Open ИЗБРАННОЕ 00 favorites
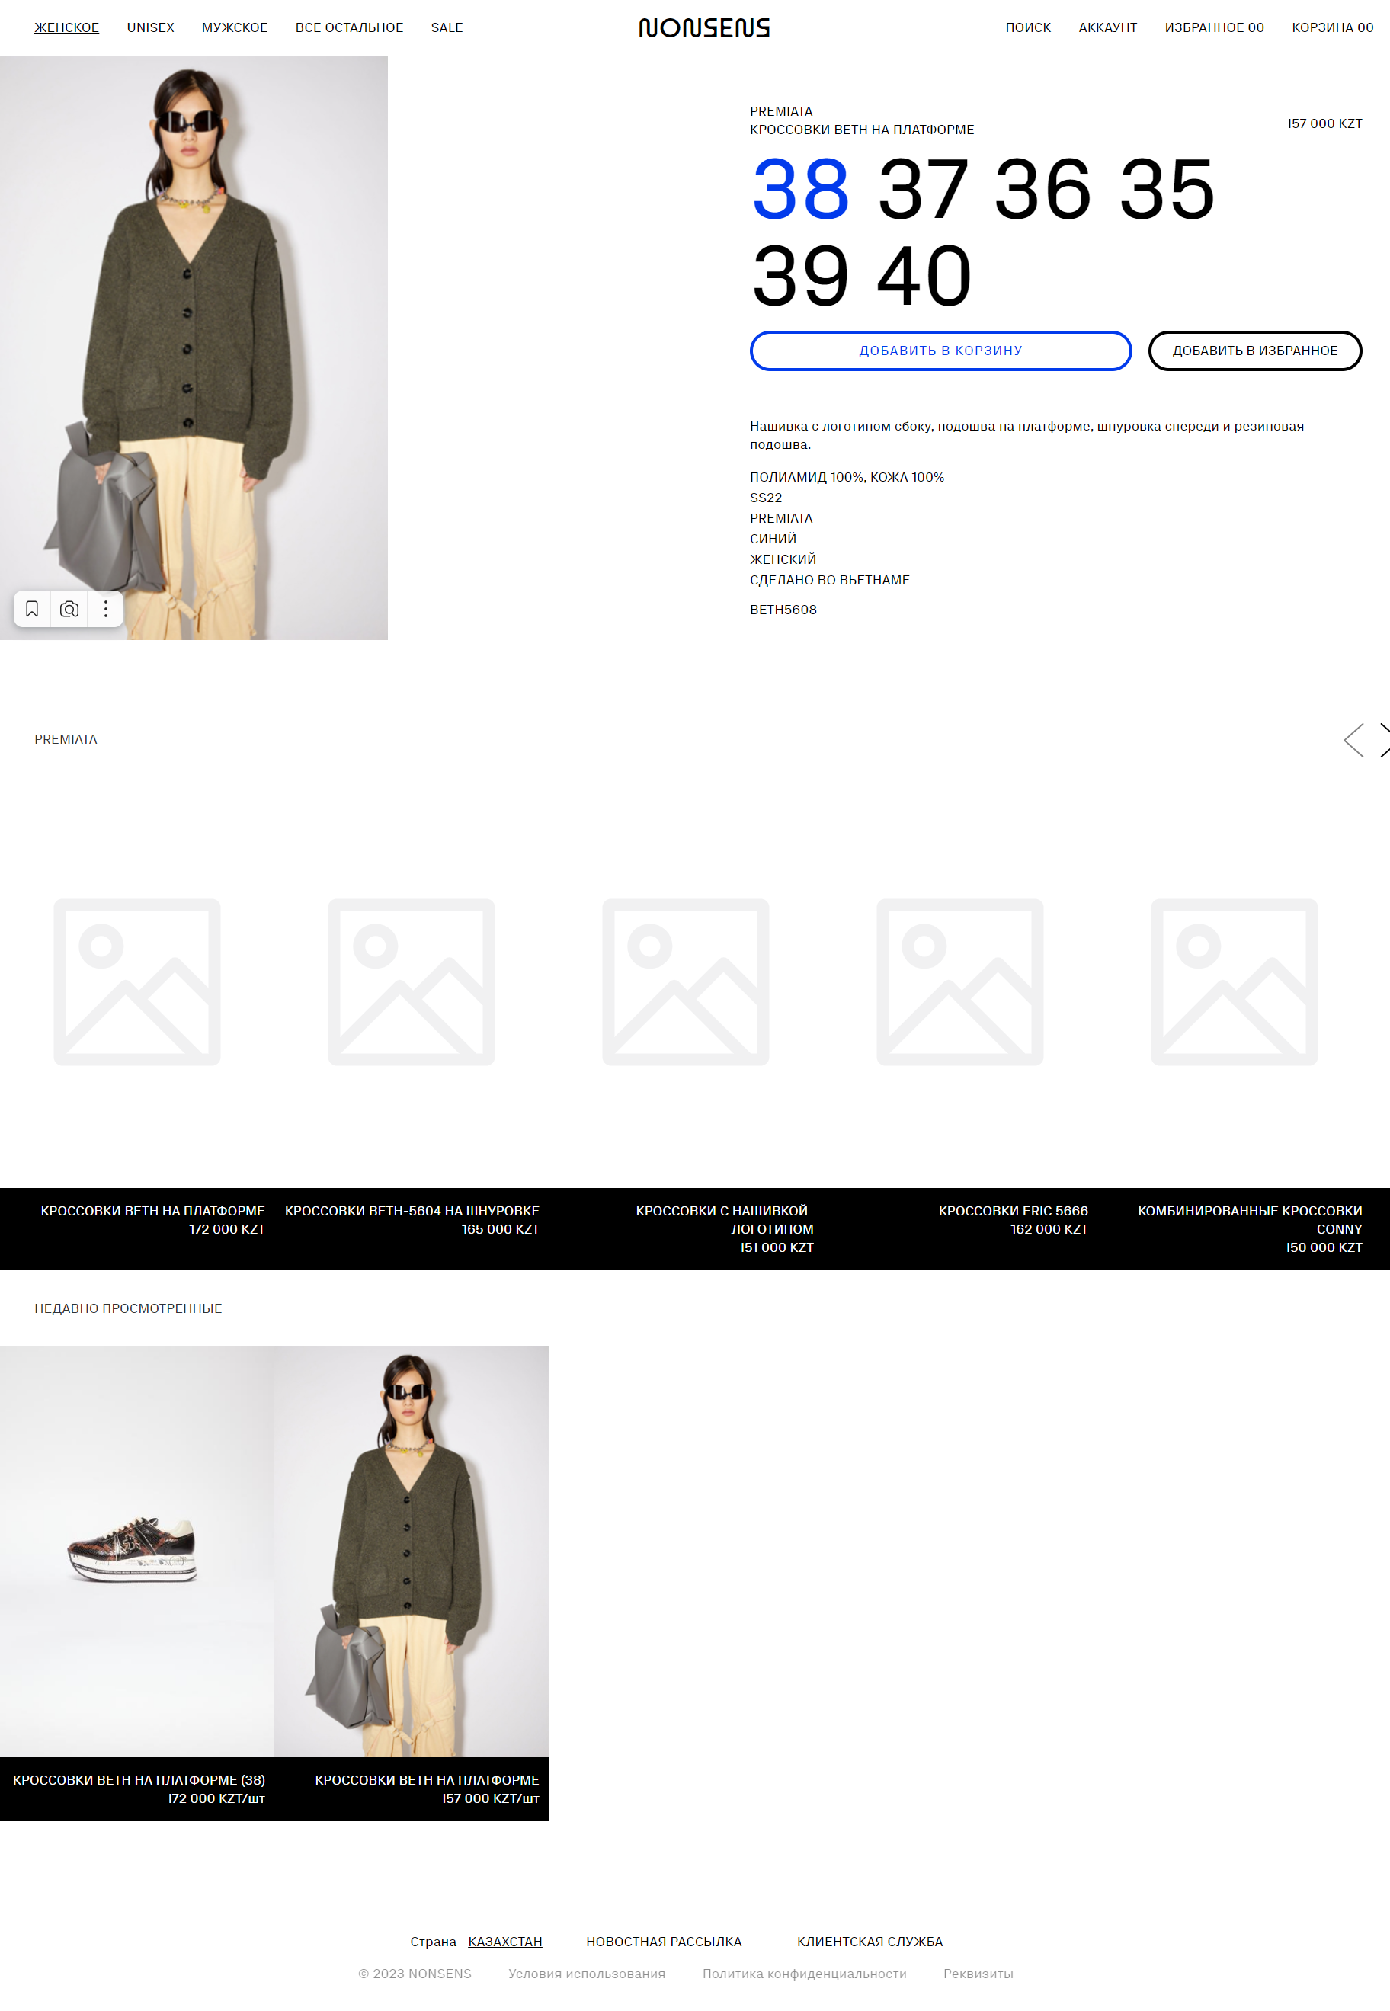This screenshot has height=2011, width=1390. point(1214,28)
